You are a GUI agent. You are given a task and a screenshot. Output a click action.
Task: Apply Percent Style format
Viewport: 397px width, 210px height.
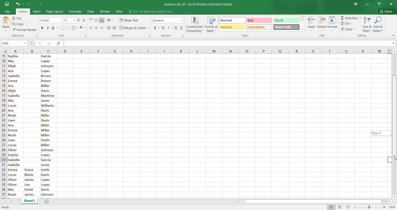click(163, 28)
